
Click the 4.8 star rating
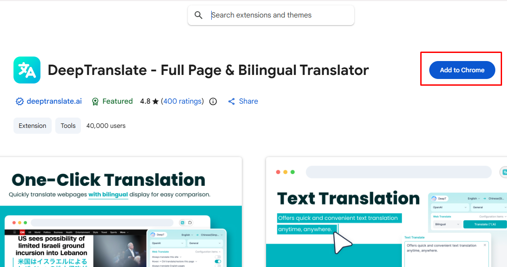point(149,101)
